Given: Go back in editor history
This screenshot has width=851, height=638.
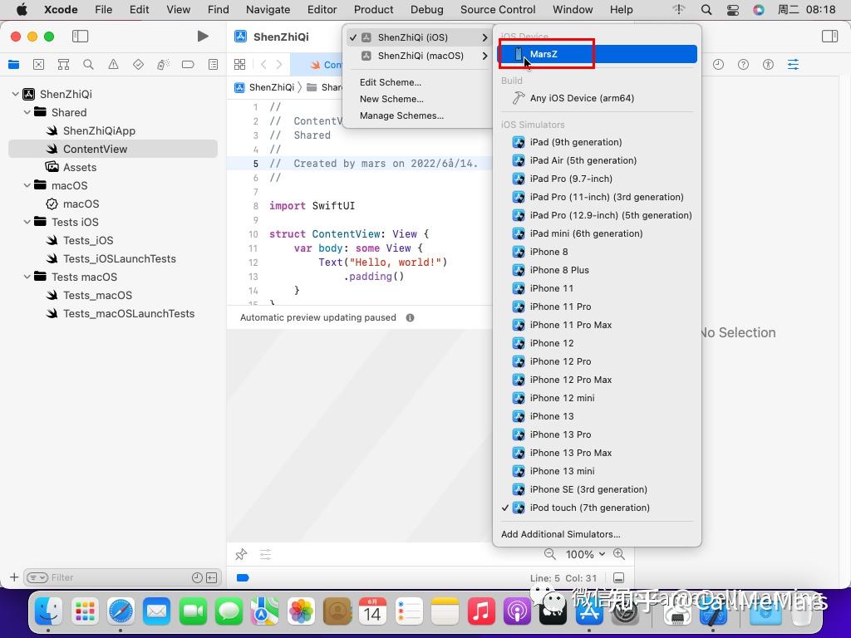Looking at the screenshot, I should point(263,65).
